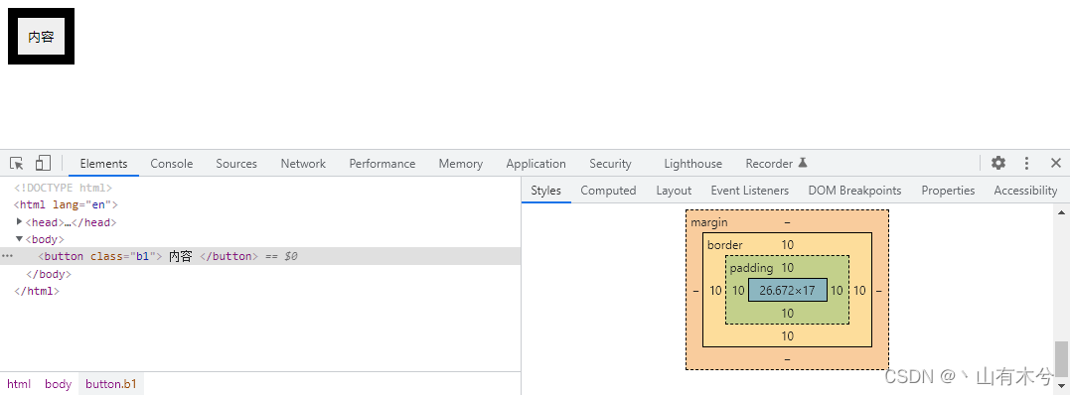Click the padding label in box model
1070x395 pixels.
click(x=751, y=267)
